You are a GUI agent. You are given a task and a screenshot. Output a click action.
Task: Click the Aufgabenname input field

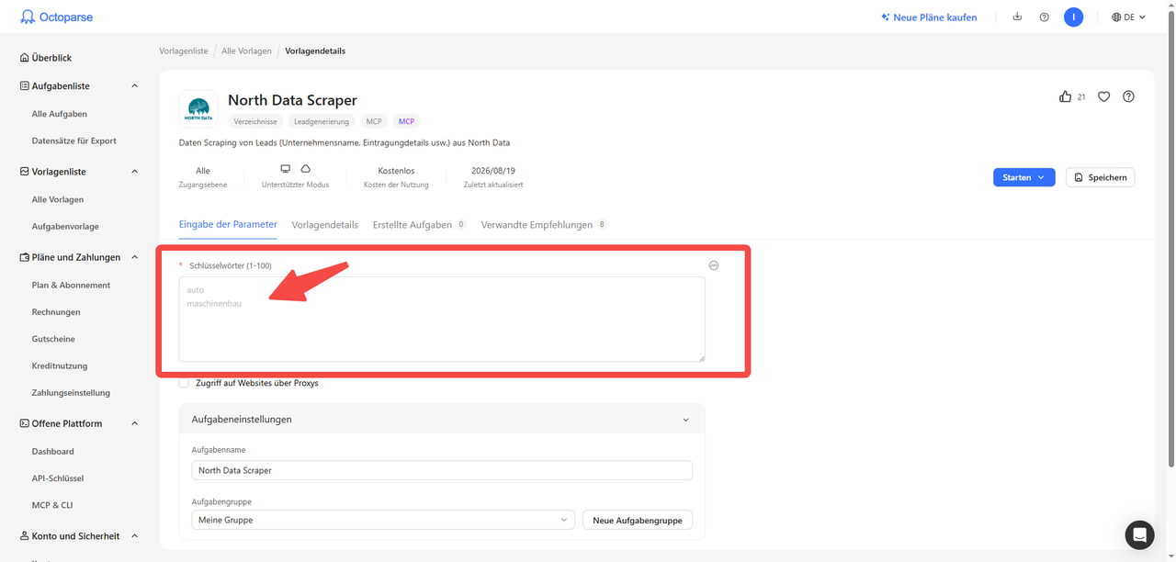442,470
